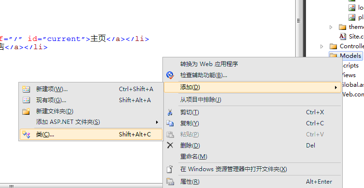Click the editor horizontal scrollbar at bottom
This screenshot has height=188, width=364.
[x=81, y=186]
